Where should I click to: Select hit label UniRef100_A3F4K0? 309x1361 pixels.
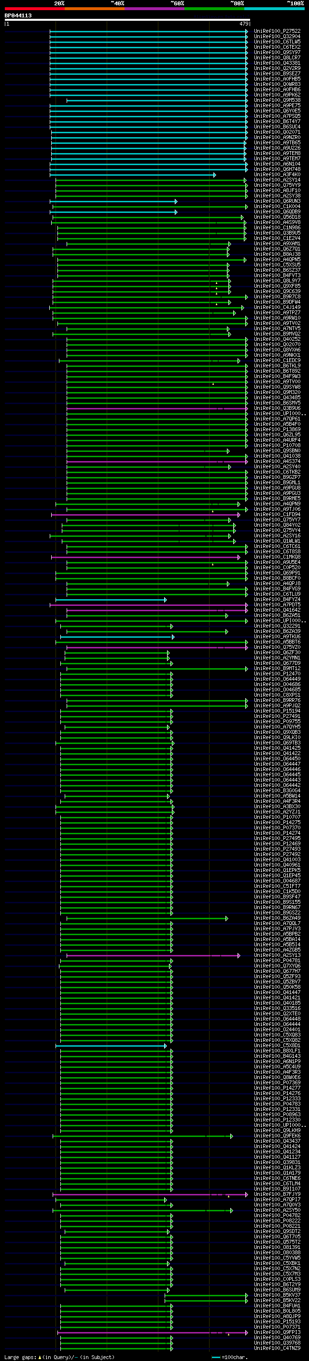pos(277,174)
